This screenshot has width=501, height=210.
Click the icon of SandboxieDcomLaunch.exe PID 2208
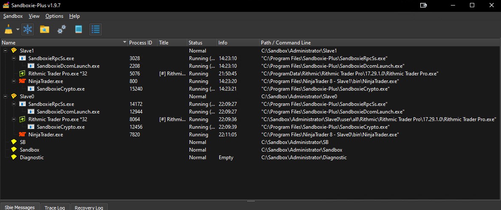click(x=31, y=66)
